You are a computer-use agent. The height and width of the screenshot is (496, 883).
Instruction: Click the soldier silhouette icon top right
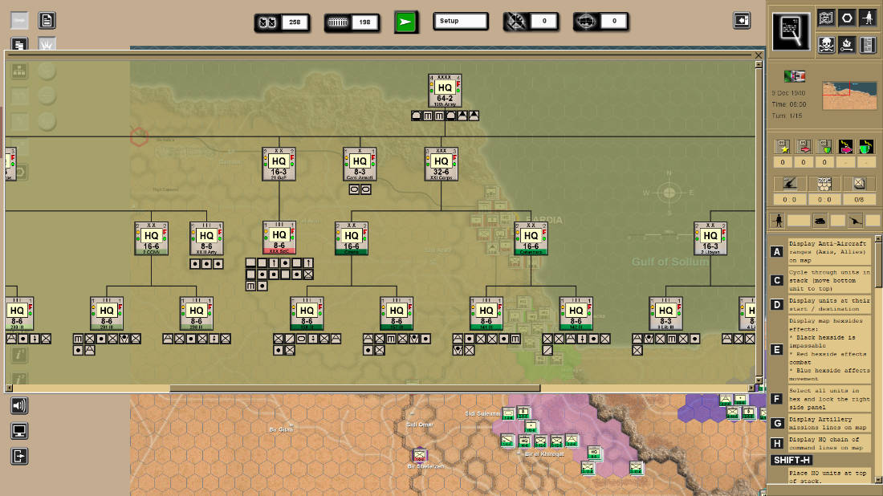(868, 18)
